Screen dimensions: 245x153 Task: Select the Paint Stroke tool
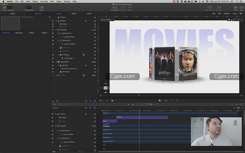[x=172, y=100]
